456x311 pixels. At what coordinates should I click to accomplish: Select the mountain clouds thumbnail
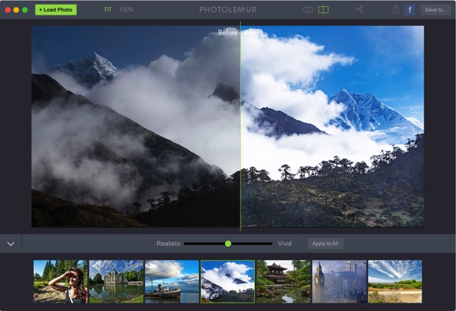pyautogui.click(x=228, y=282)
